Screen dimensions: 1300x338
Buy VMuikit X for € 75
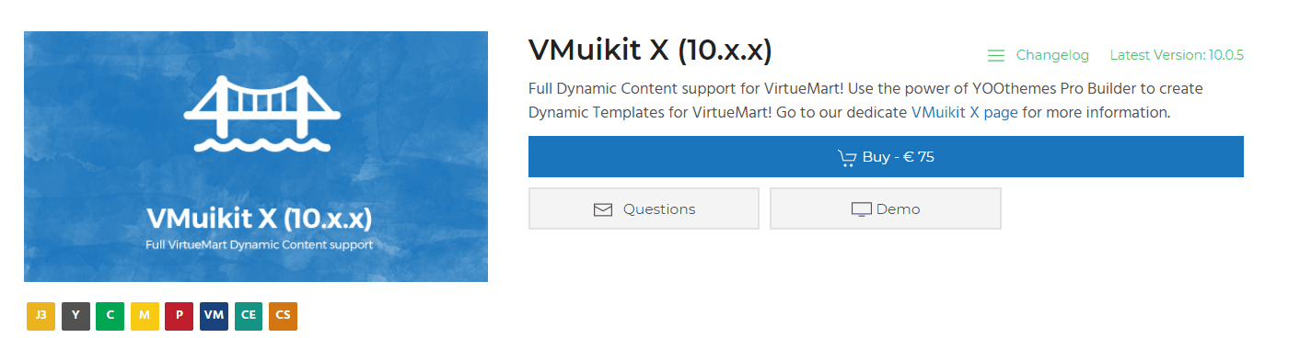[886, 157]
